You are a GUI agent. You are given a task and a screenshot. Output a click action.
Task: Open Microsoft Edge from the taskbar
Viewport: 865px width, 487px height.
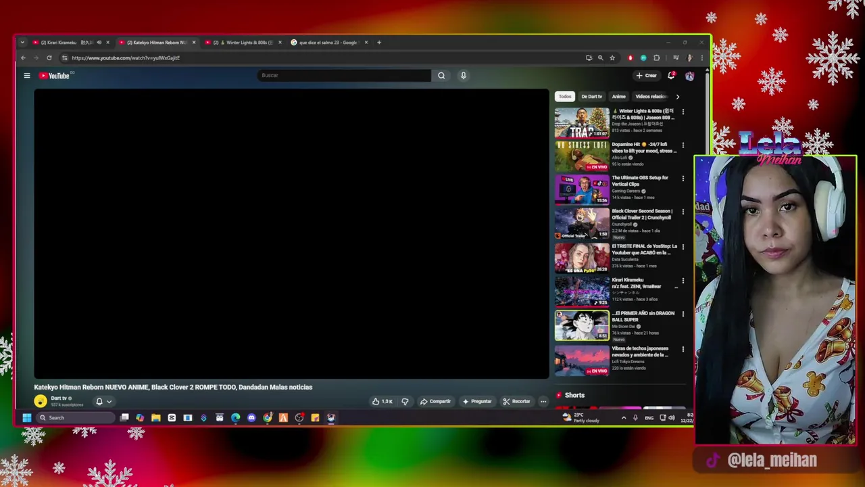coord(235,418)
